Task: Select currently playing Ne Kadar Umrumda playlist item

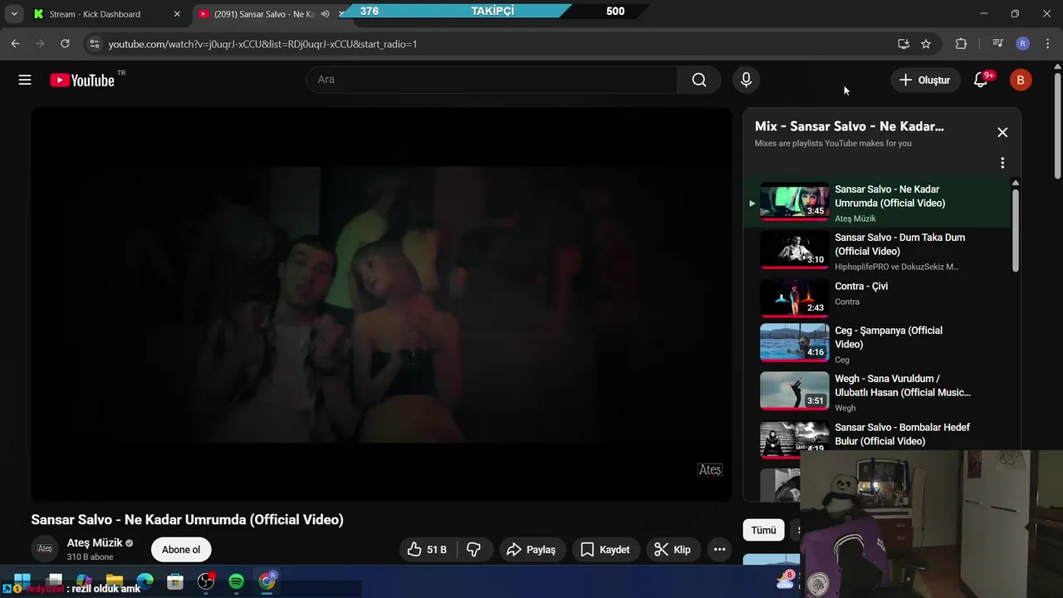Action: coord(877,203)
